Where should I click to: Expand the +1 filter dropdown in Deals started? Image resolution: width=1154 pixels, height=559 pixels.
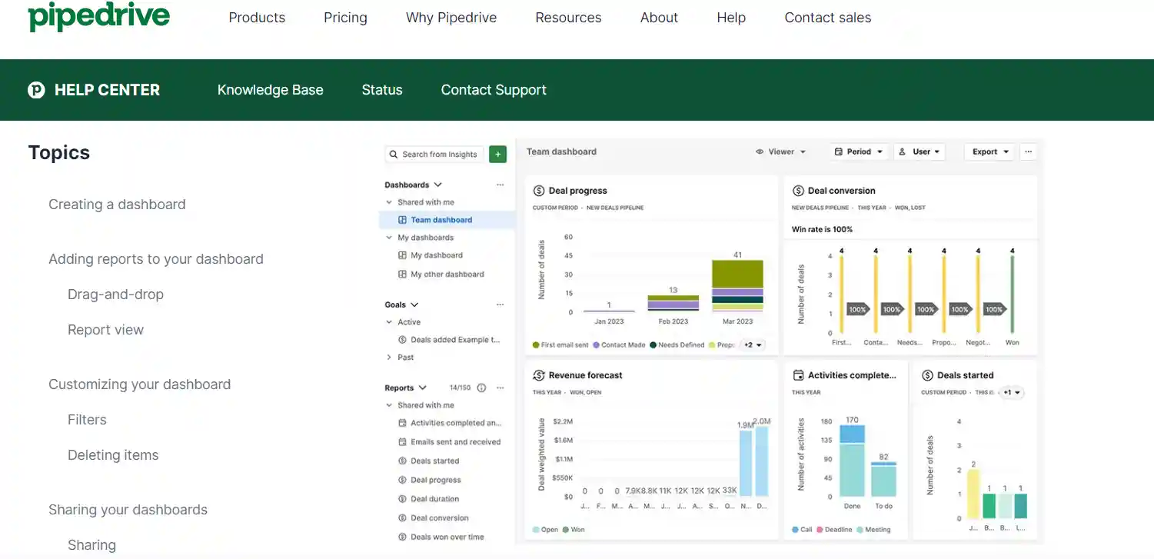pos(1012,393)
